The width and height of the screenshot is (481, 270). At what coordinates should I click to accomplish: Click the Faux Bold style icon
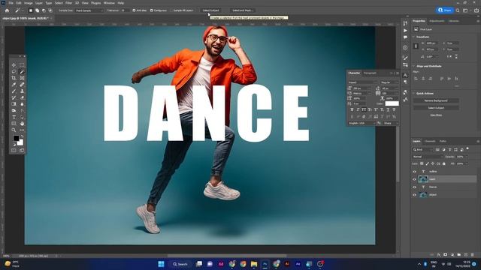pyautogui.click(x=352, y=109)
